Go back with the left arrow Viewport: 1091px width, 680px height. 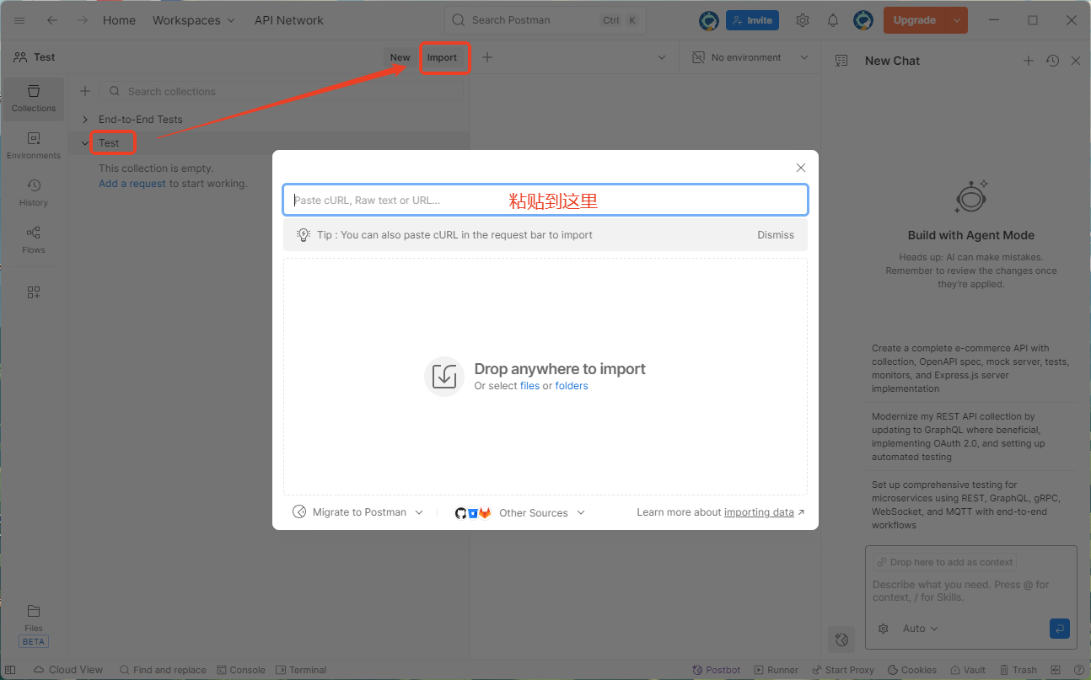point(52,20)
